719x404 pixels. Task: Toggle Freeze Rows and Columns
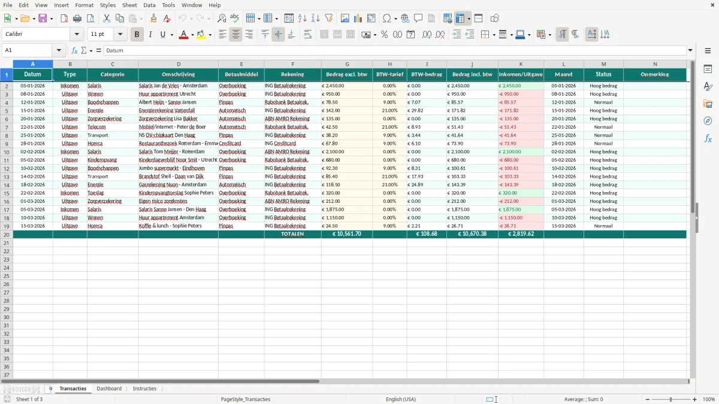pyautogui.click(x=460, y=19)
